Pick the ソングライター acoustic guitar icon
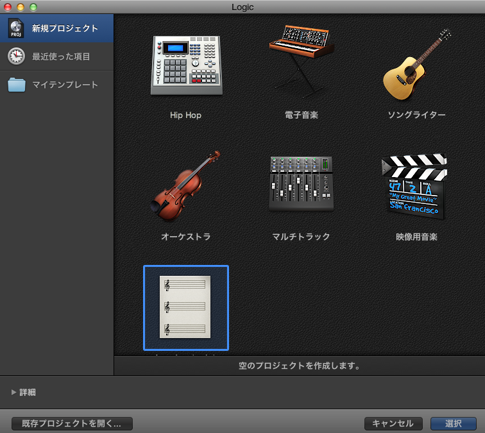The image size is (485, 433). pos(416,64)
